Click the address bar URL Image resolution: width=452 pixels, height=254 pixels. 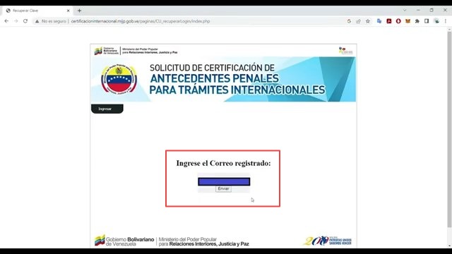[x=141, y=21]
